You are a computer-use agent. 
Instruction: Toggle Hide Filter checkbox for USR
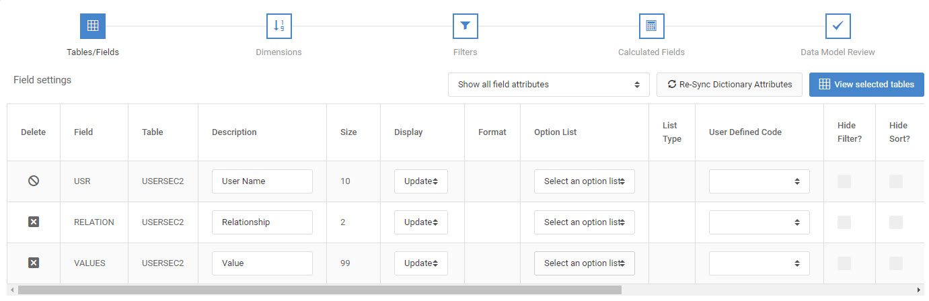point(844,181)
